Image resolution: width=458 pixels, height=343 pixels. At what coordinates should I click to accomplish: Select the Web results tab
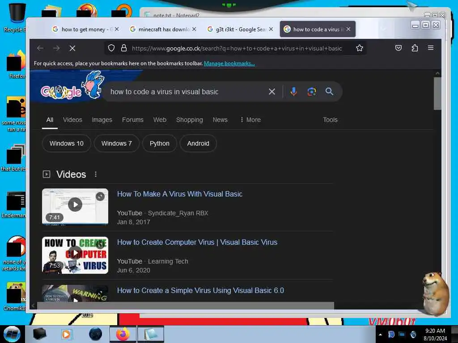(160, 120)
